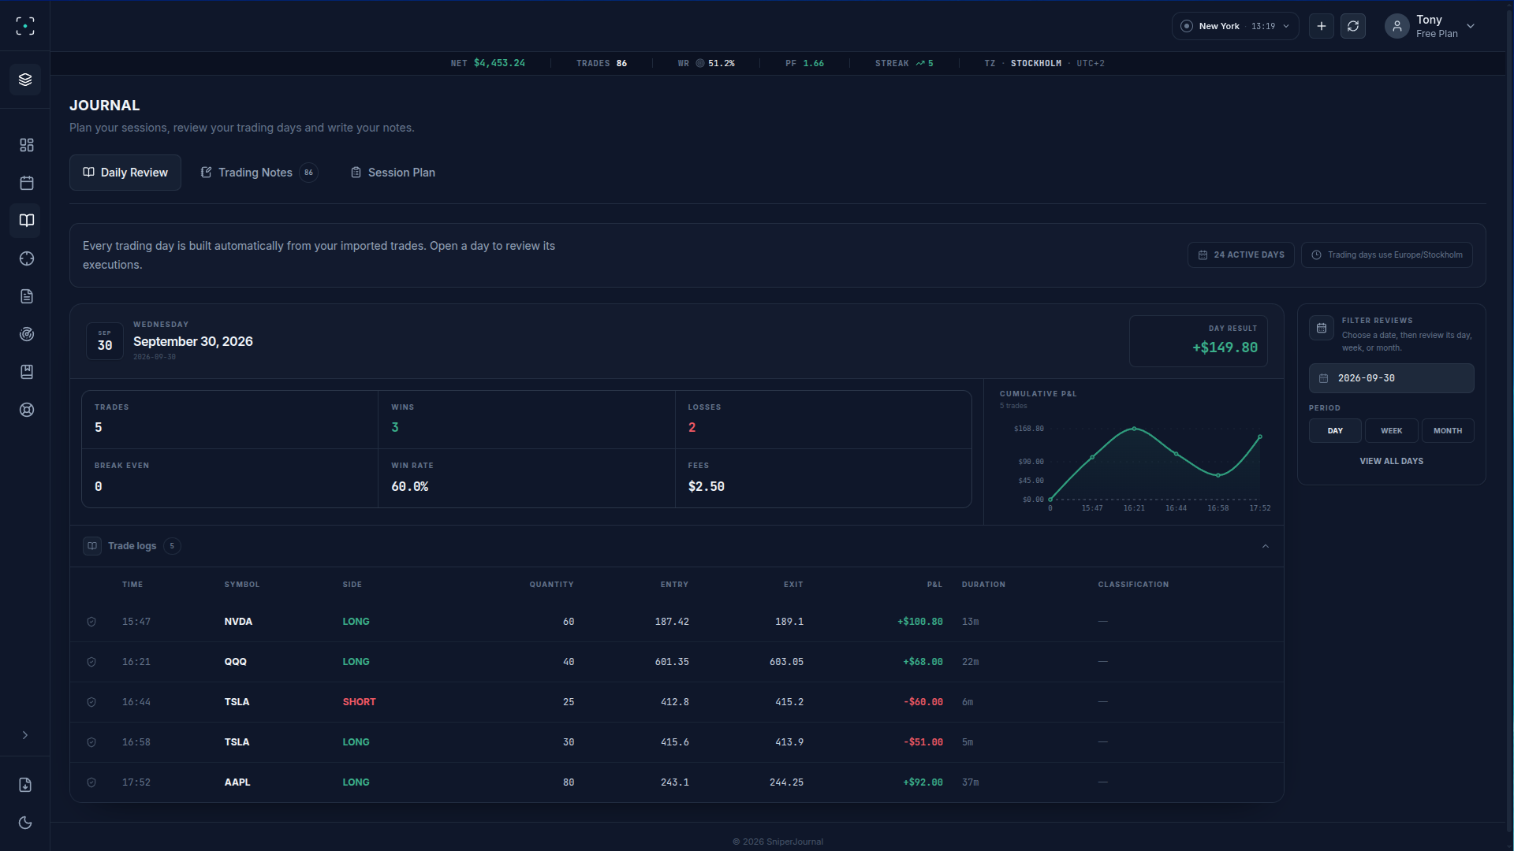This screenshot has height=851, width=1514.
Task: Click the STOCKHOLM timezone in stats bar
Action: click(x=1035, y=63)
